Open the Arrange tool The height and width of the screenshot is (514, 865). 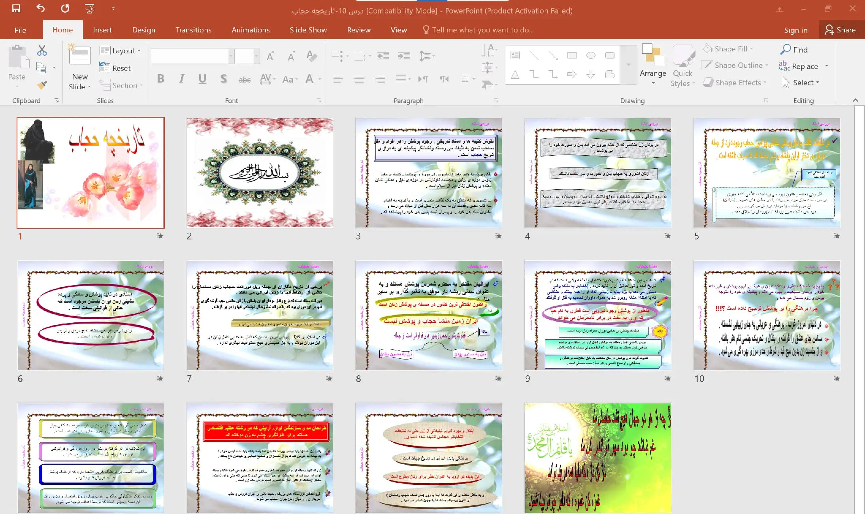pos(653,64)
